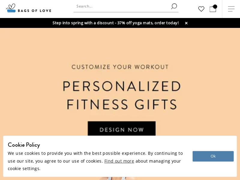
Task: Click the Personalized Fitness Gifts headline
Action: click(x=122, y=95)
